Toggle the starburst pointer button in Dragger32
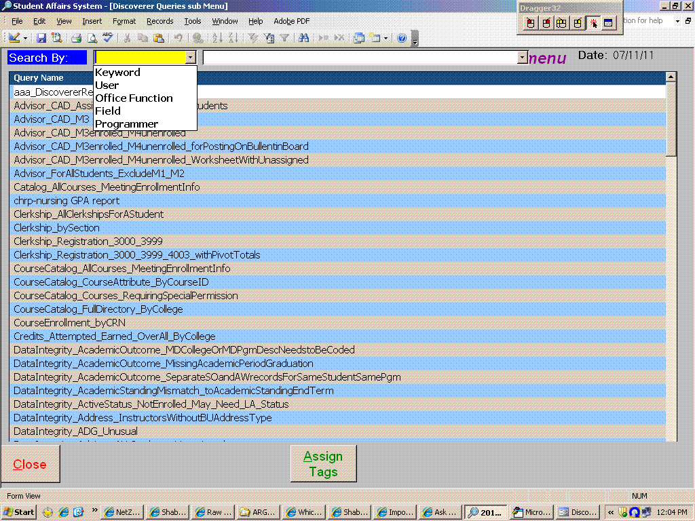Viewport: 695px width, 521px height. [x=593, y=23]
